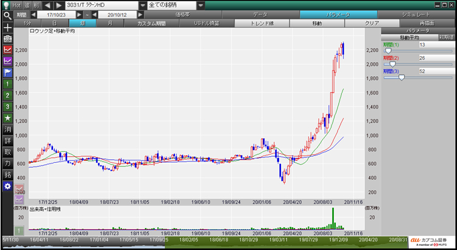Switch chart to 1分 interval
Viewport: 457px width, 250px height.
click(27, 23)
